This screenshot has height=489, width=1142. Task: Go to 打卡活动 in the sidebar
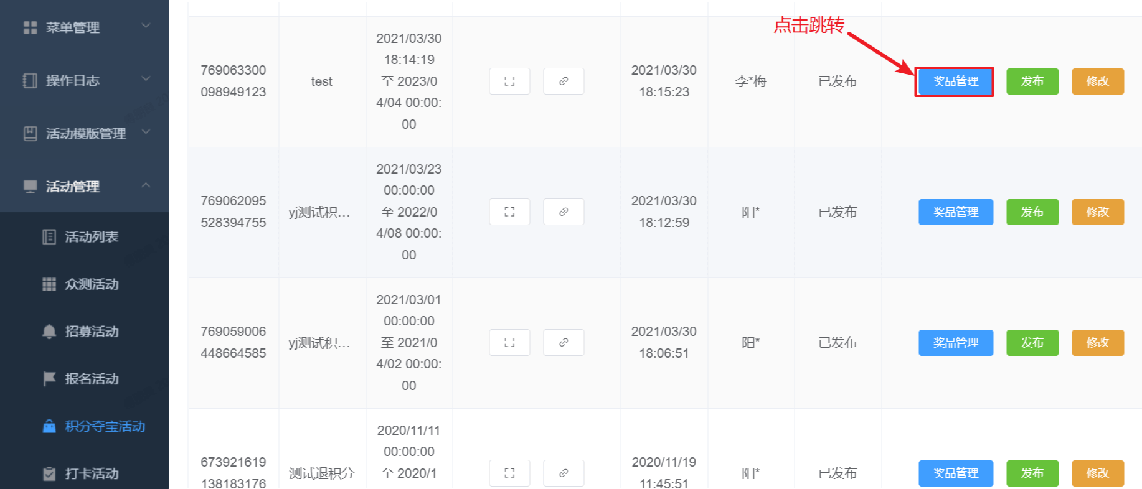[x=85, y=473]
